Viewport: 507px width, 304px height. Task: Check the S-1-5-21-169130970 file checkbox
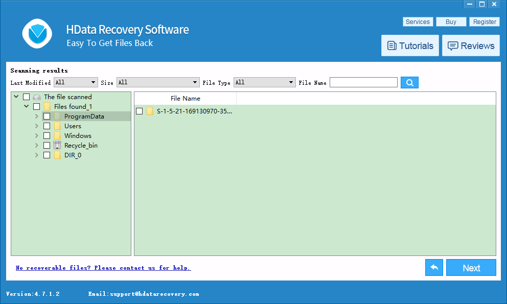[x=140, y=111]
